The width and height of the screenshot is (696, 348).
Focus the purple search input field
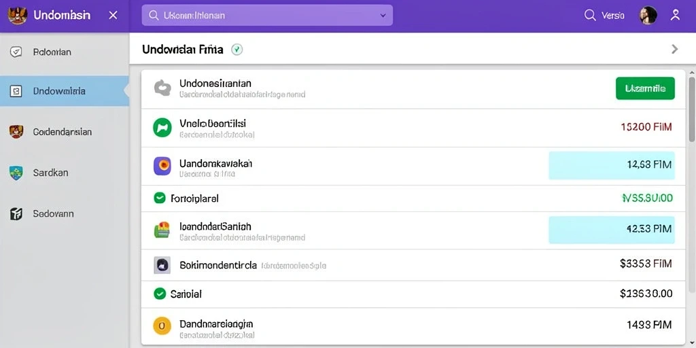coord(267,15)
